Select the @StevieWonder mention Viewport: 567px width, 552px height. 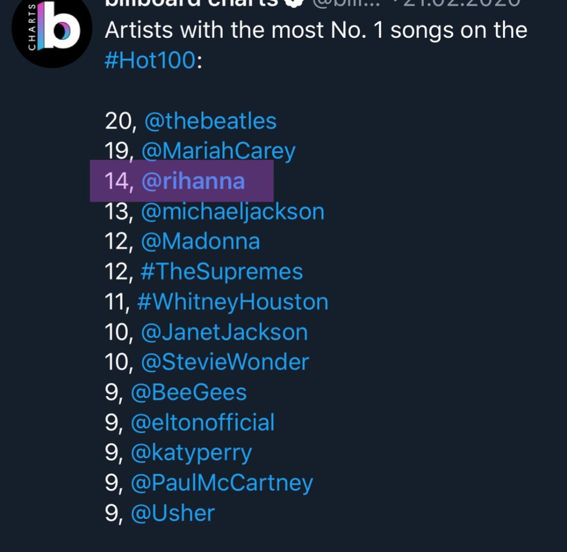point(225,362)
